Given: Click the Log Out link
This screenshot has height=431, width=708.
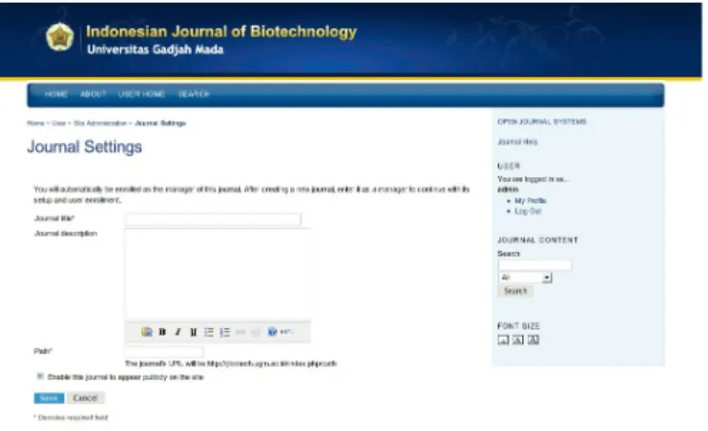Looking at the screenshot, I should 528,212.
